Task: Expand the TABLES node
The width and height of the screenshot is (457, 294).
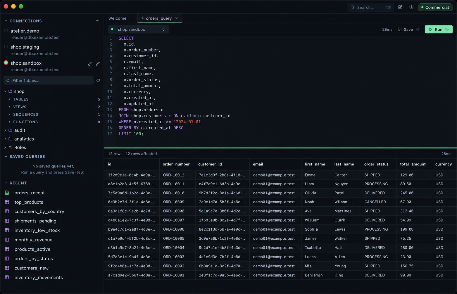Action: (x=9, y=99)
